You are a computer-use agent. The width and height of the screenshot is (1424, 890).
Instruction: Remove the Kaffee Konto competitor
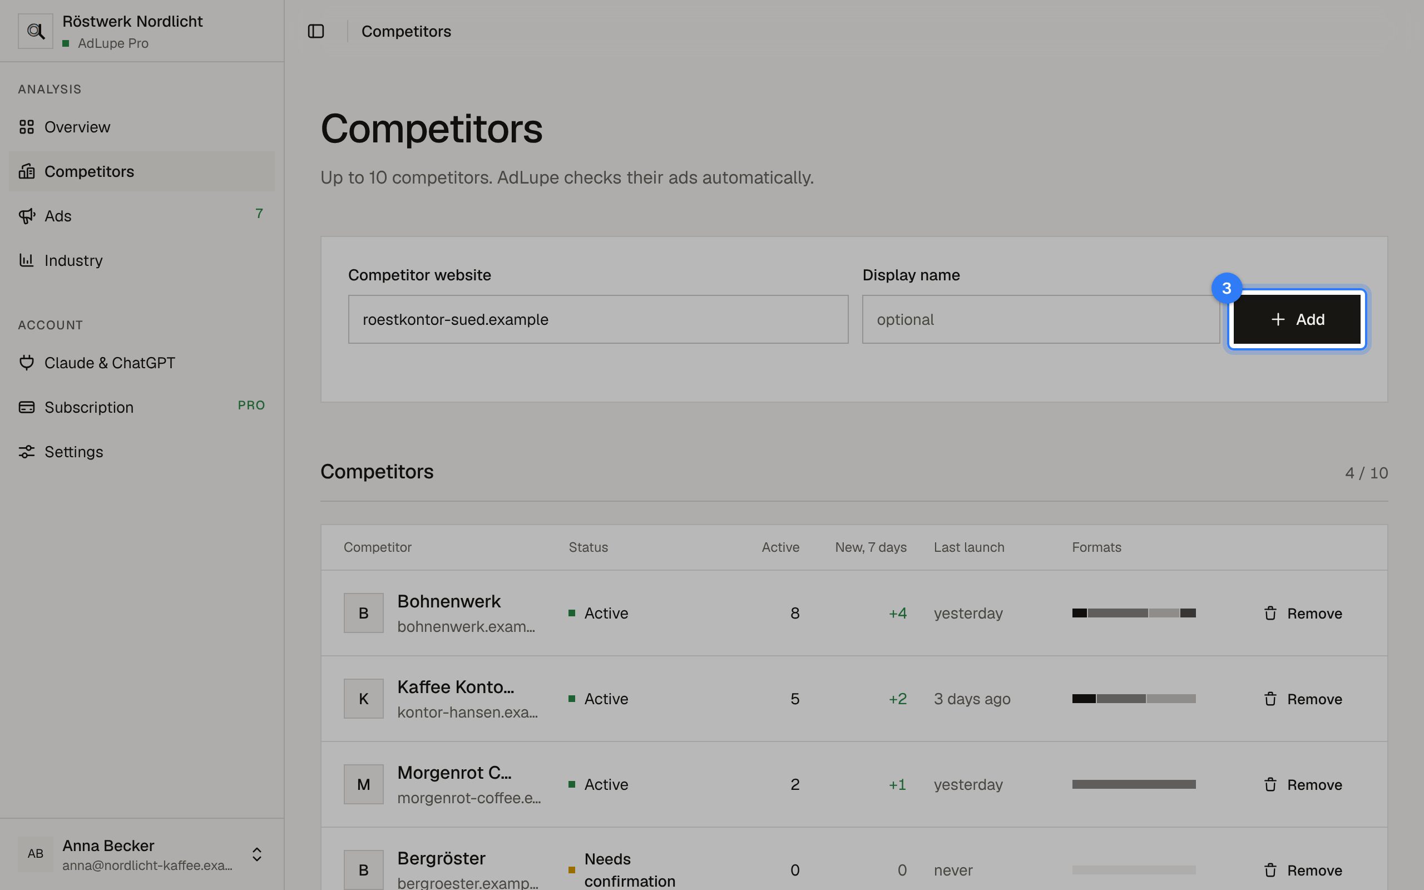click(1303, 699)
